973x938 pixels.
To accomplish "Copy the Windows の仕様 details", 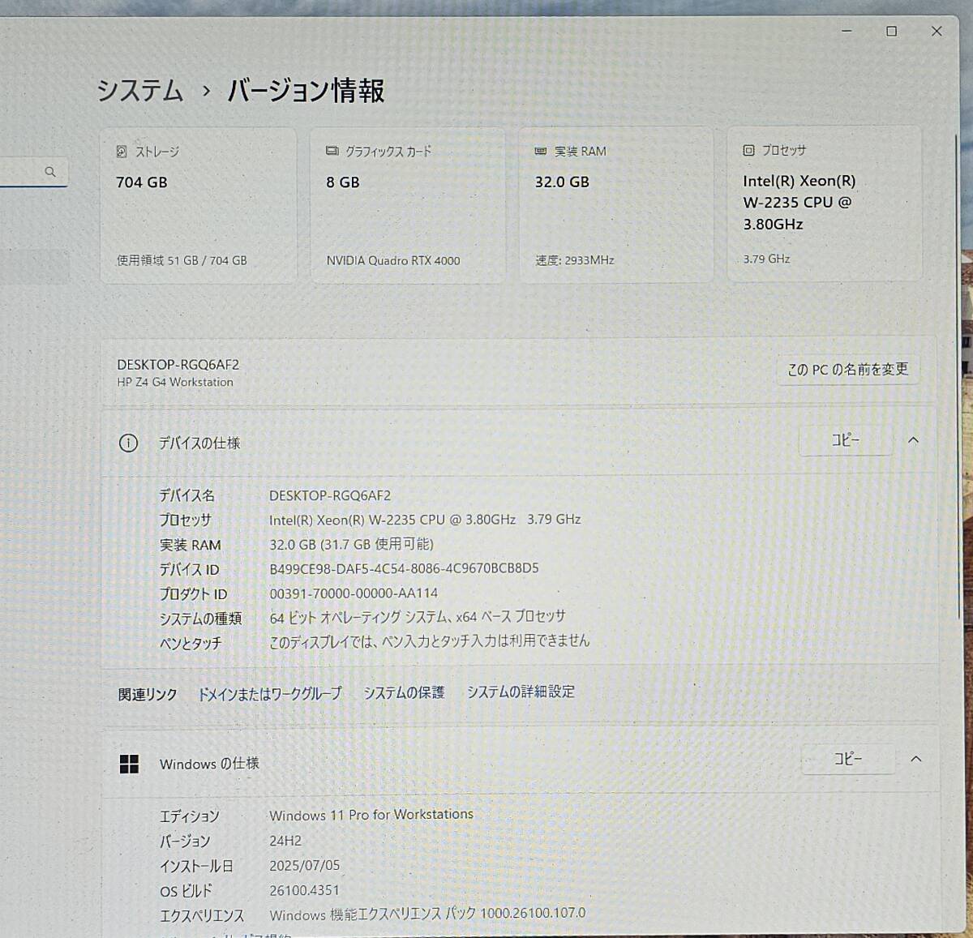I will [x=848, y=759].
